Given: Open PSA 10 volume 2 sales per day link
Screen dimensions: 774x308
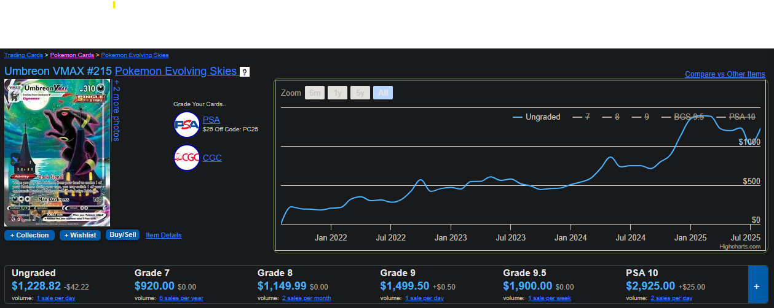Looking at the screenshot, I should (671, 298).
